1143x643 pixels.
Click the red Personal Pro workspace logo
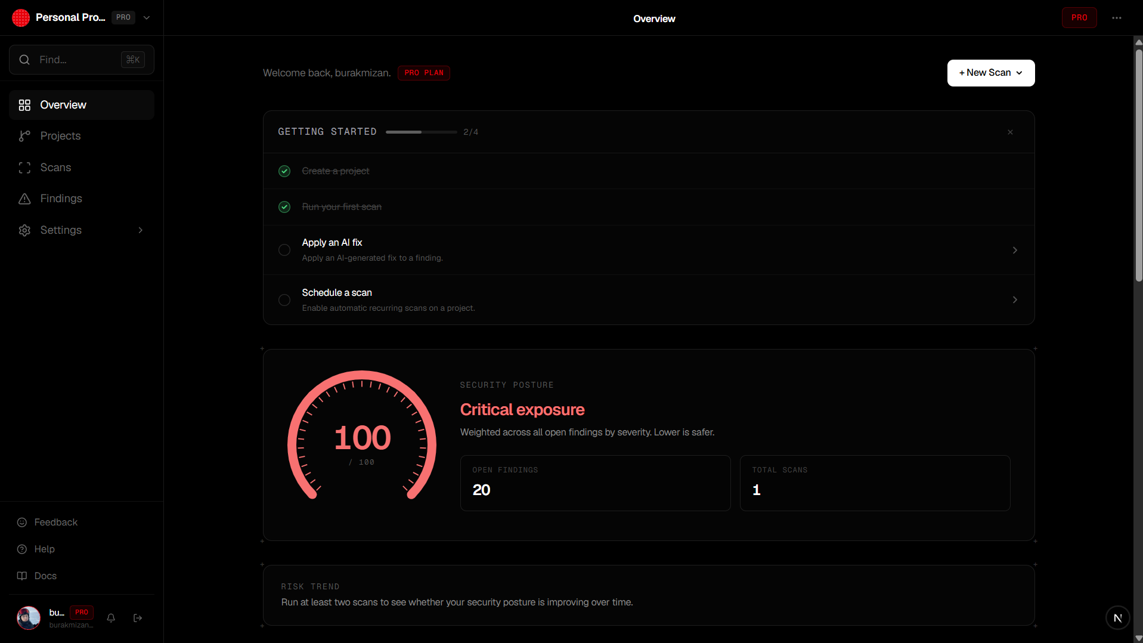tap(21, 18)
